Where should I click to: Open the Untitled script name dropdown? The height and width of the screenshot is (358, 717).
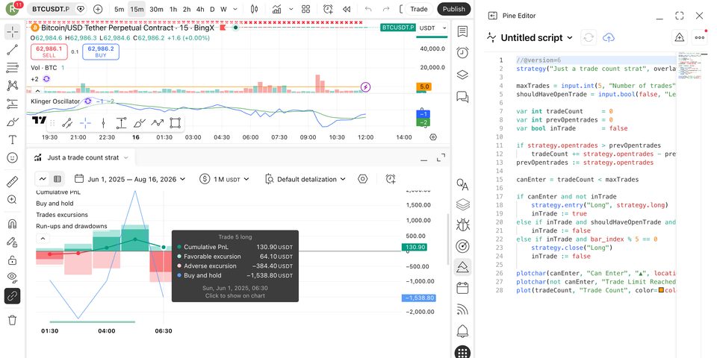pyautogui.click(x=536, y=37)
